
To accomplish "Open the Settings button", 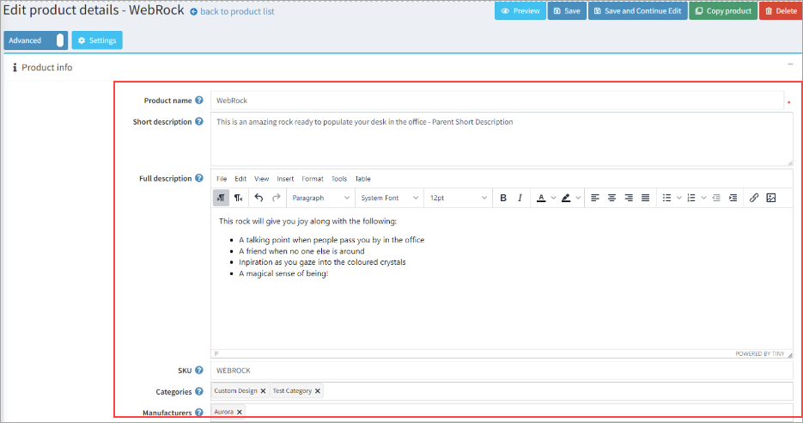I will coord(97,40).
